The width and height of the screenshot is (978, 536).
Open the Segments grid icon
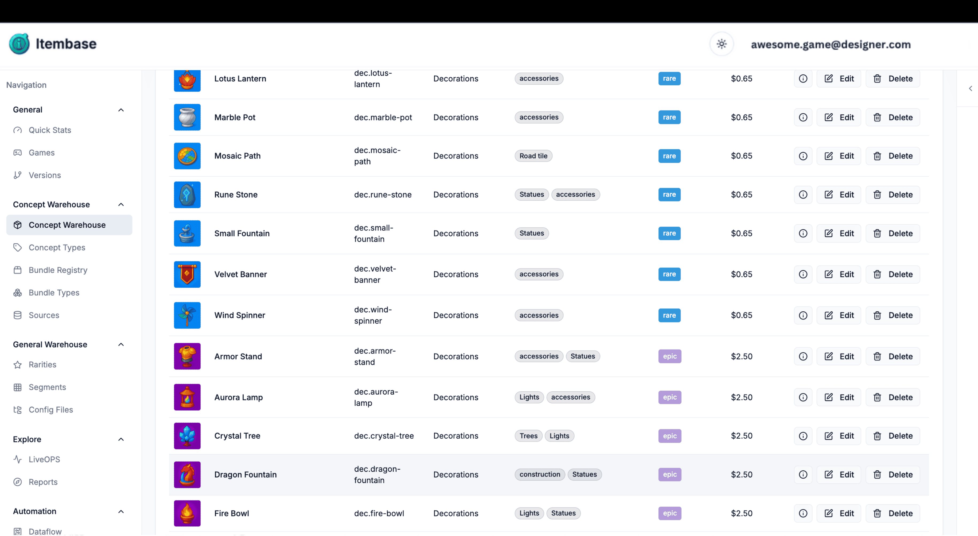pos(17,387)
